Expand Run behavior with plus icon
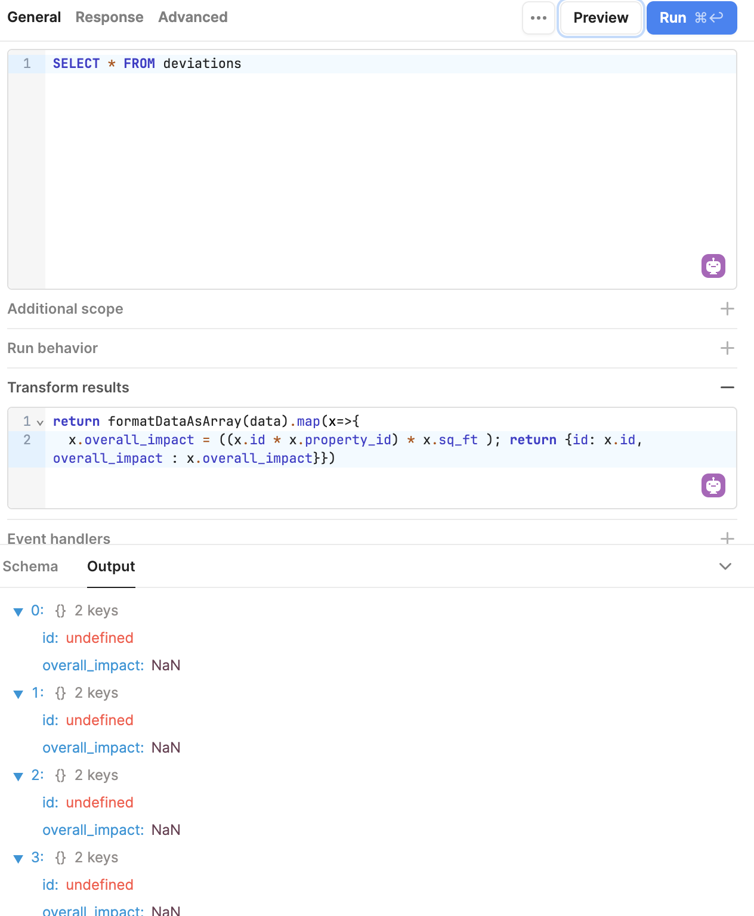 (727, 348)
